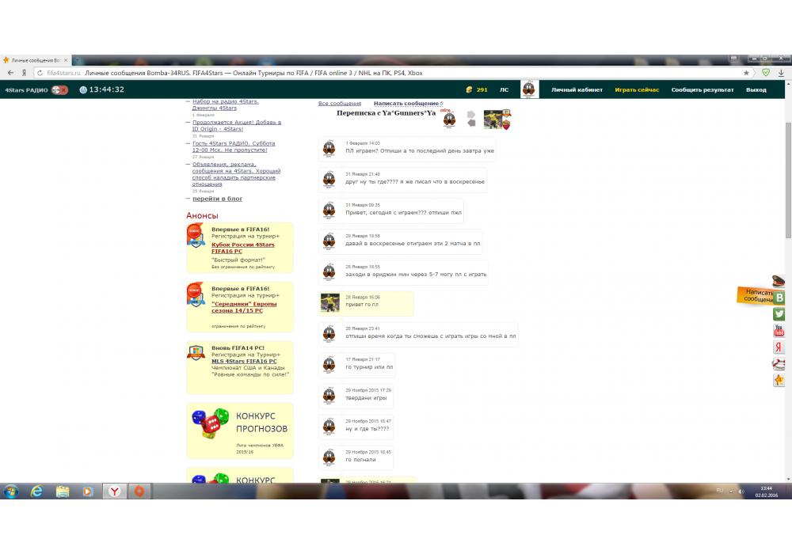Open Личный кабинет menu item
The width and height of the screenshot is (792, 554).
pyautogui.click(x=577, y=89)
